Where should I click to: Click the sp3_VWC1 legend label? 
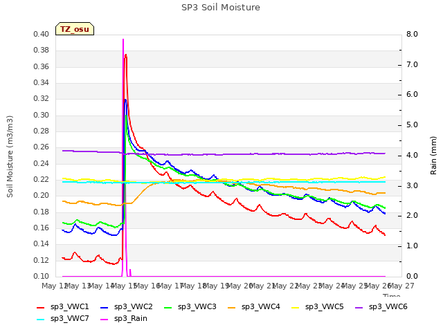point(69,307)
